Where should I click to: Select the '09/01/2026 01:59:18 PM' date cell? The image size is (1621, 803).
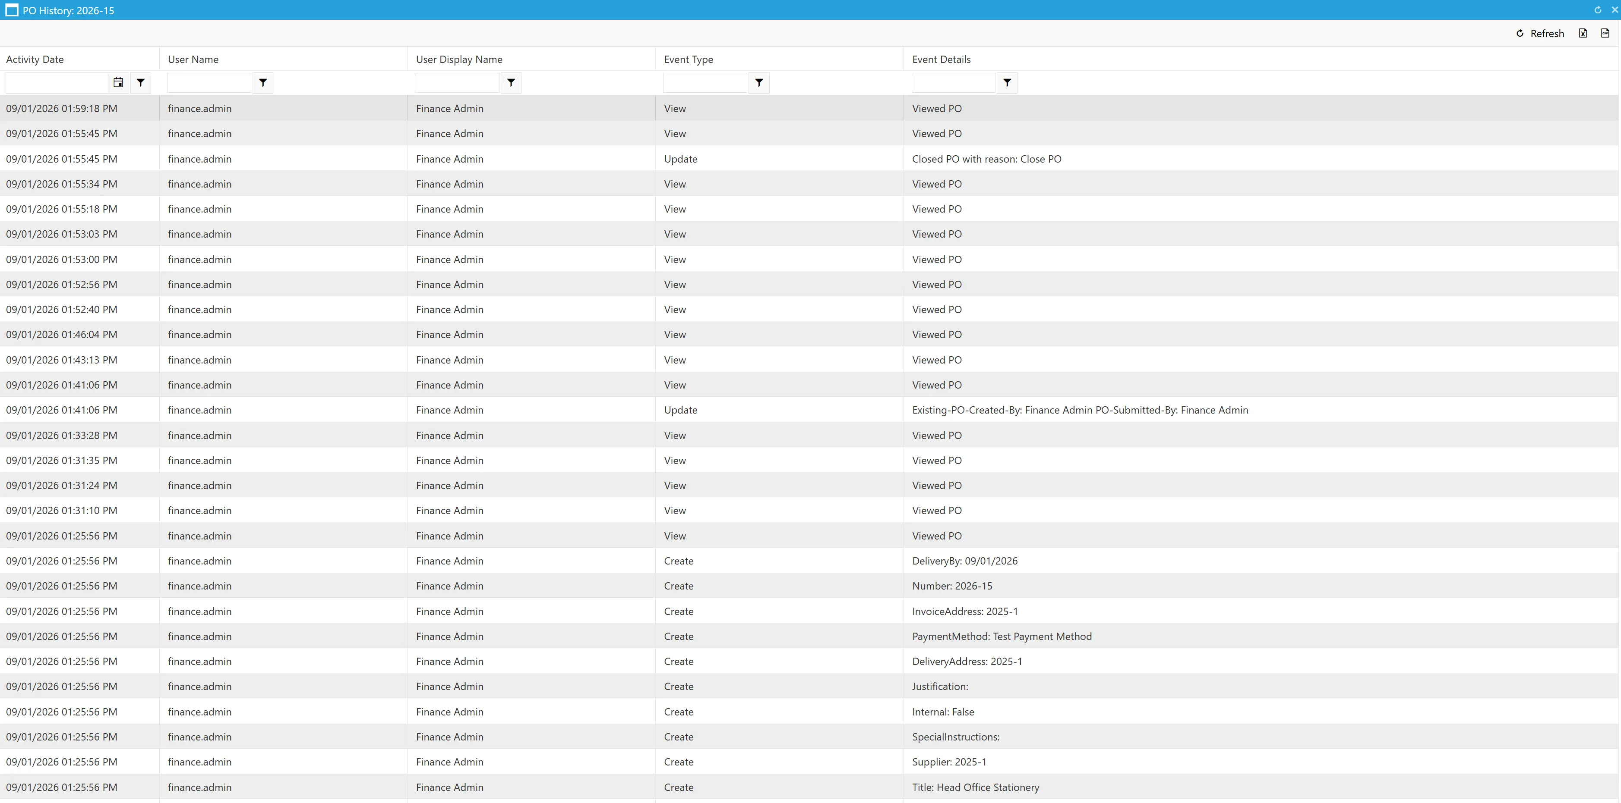79,108
